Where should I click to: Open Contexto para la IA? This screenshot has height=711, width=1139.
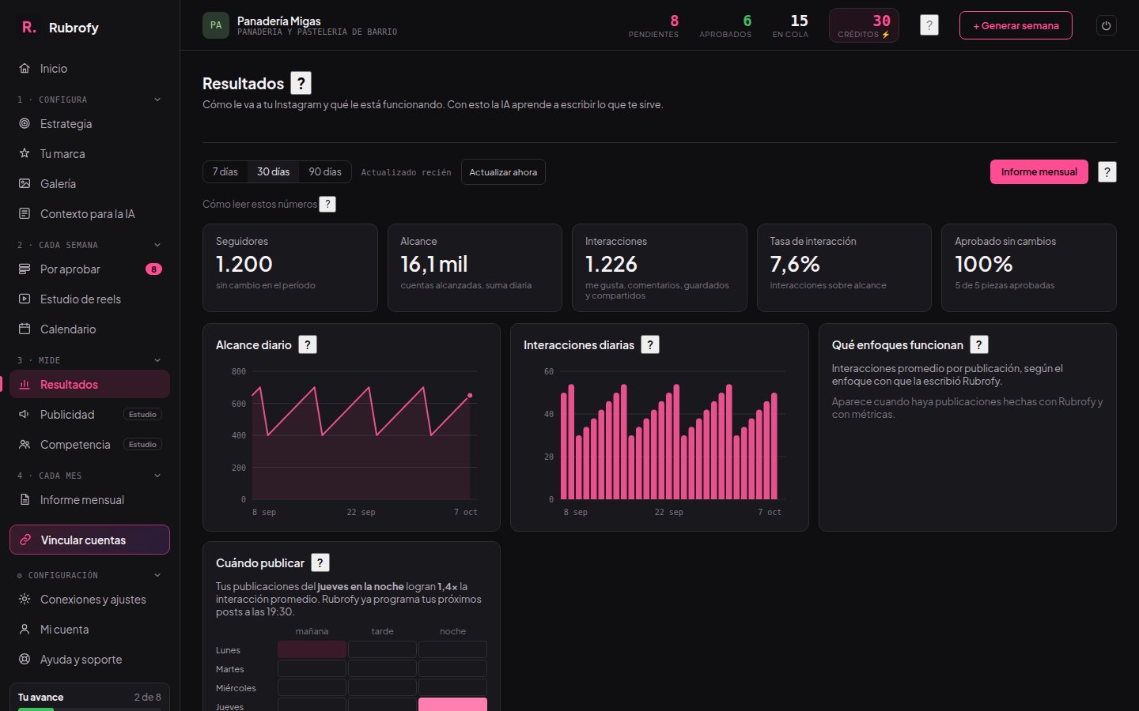[89, 214]
